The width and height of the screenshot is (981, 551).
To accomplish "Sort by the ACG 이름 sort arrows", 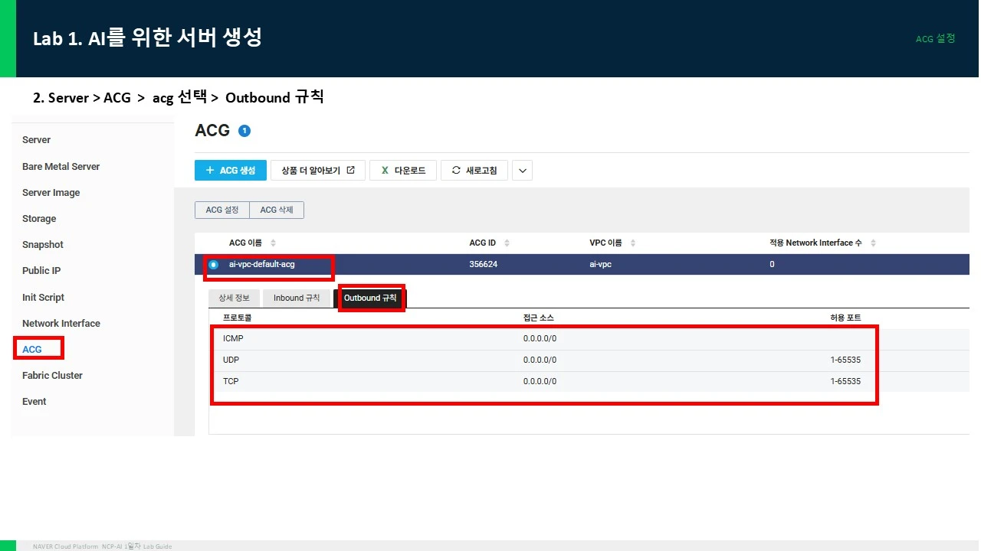I will pyautogui.click(x=274, y=243).
